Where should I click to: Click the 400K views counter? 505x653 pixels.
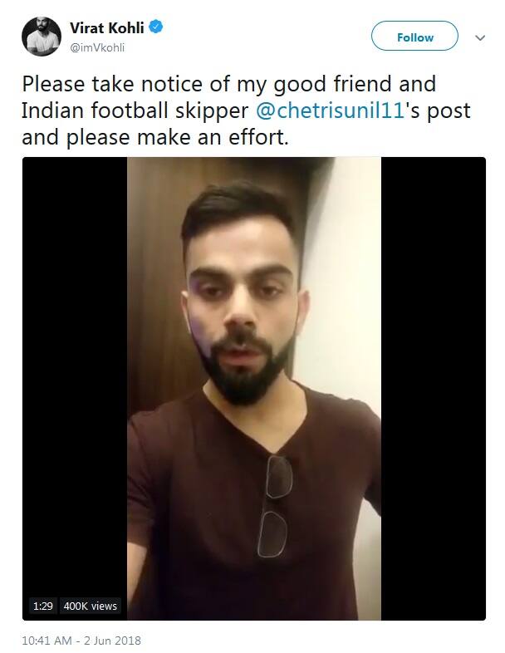pyautogui.click(x=90, y=606)
